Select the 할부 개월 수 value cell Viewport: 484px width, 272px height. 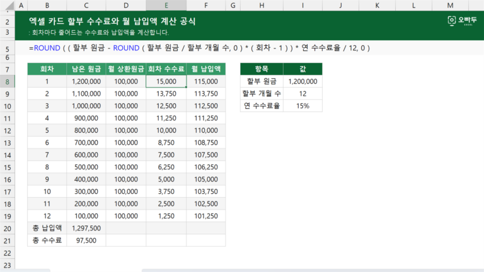pyautogui.click(x=302, y=94)
